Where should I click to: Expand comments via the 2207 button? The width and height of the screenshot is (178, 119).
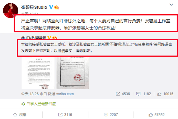[111, 115]
